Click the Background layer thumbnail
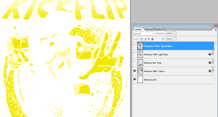This screenshot has height=117, width=218. pyautogui.click(x=140, y=79)
